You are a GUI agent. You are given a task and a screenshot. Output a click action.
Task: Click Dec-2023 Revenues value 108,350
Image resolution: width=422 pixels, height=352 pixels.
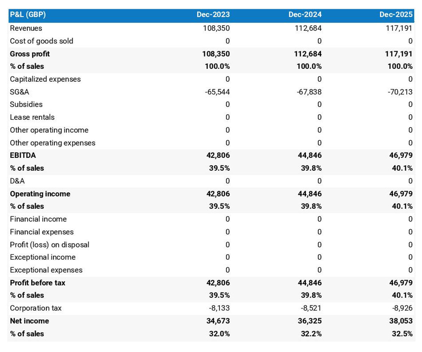point(217,28)
